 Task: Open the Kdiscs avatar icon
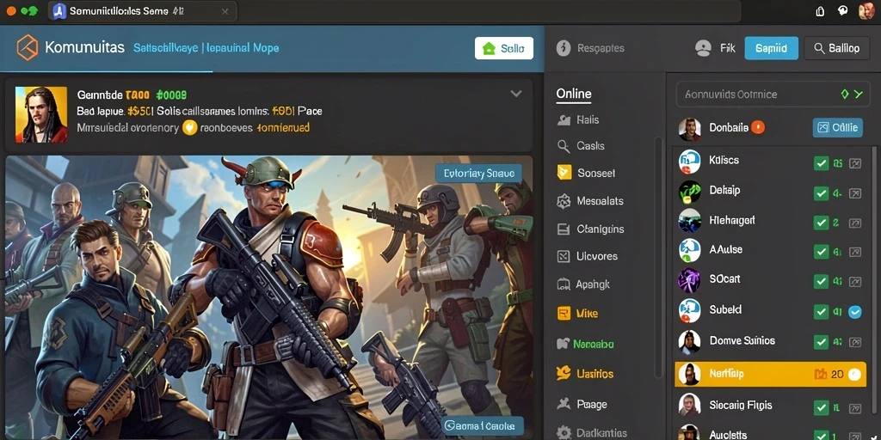point(689,162)
